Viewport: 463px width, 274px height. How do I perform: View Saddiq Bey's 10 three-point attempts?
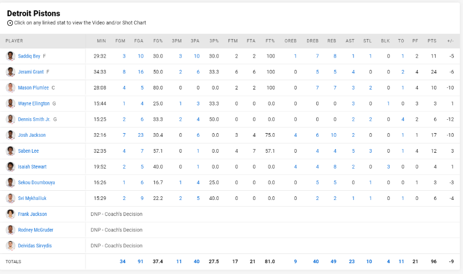click(x=197, y=56)
